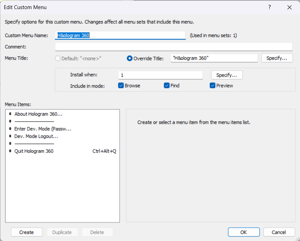
Task: Click the reorder arrows beside the first separator
Action: (10, 122)
